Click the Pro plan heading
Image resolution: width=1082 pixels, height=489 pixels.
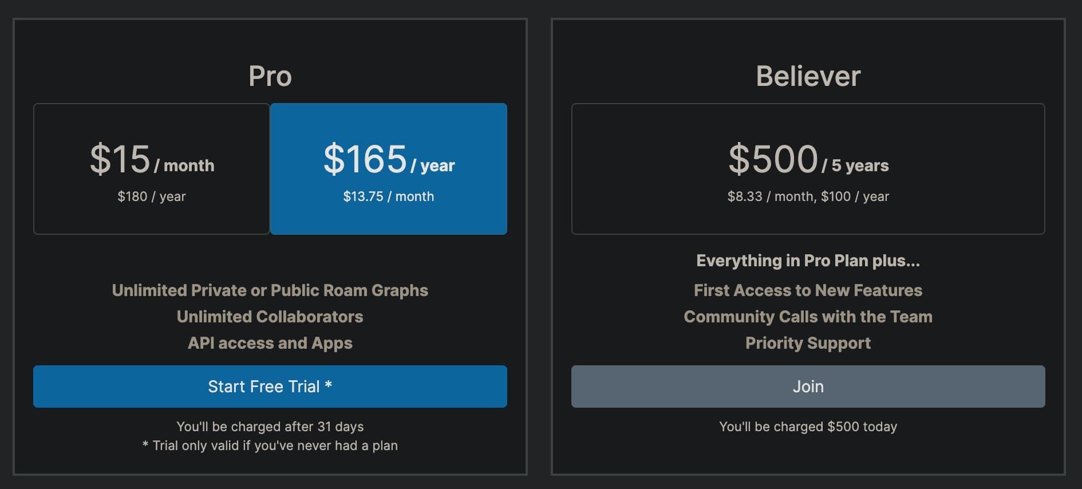tap(270, 76)
